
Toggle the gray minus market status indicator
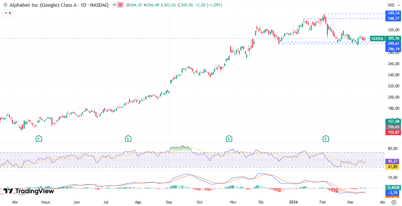coord(114,5)
